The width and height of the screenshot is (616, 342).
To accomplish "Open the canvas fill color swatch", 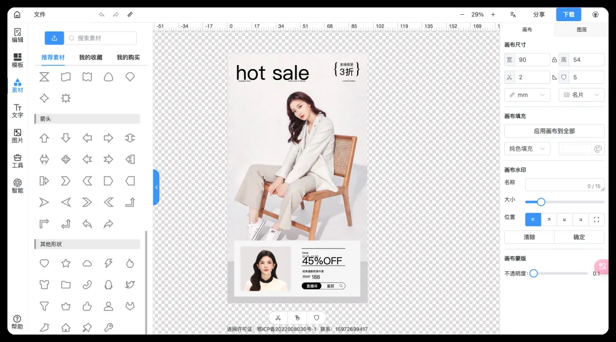I will 581,148.
